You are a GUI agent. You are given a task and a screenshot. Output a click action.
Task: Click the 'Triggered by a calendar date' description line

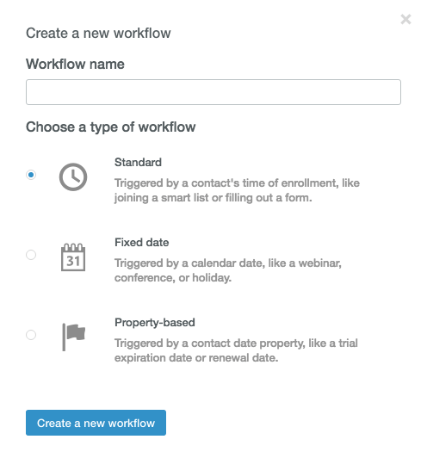(x=228, y=263)
